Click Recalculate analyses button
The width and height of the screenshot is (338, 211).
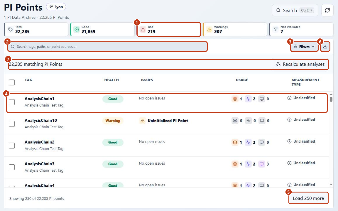click(x=300, y=64)
